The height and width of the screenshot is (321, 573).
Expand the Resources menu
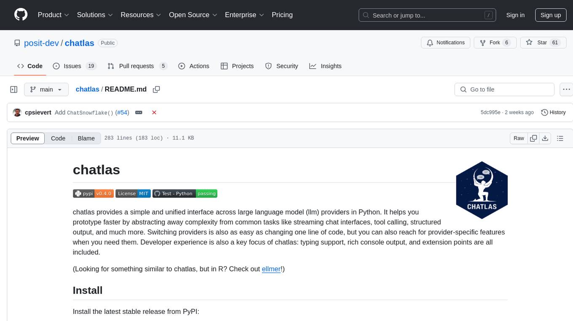pos(141,15)
